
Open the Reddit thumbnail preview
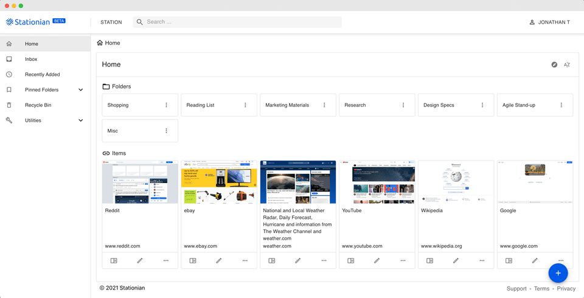140,182
